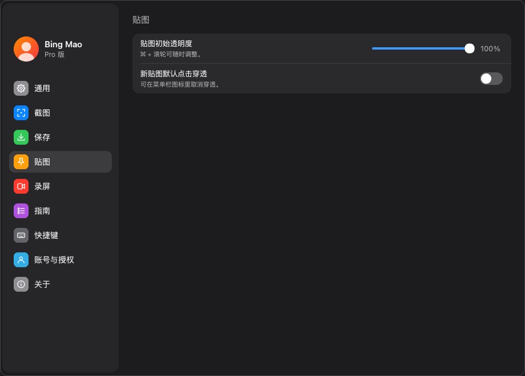
Task: Click the purple 指南 list icon
Action: point(21,211)
